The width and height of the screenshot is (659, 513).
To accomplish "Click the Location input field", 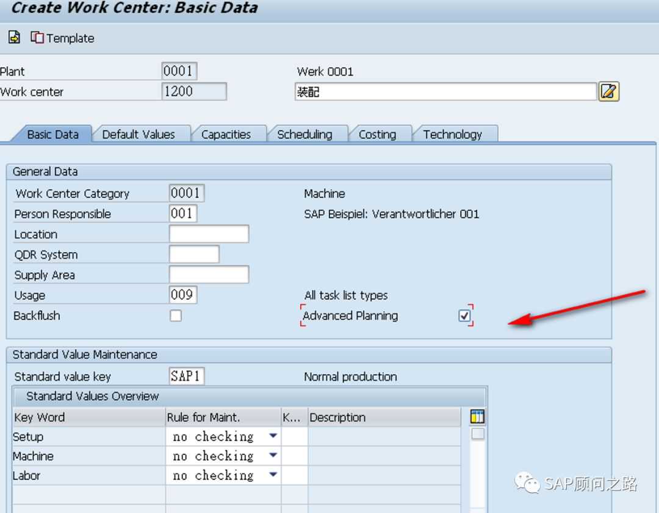I will pos(209,234).
